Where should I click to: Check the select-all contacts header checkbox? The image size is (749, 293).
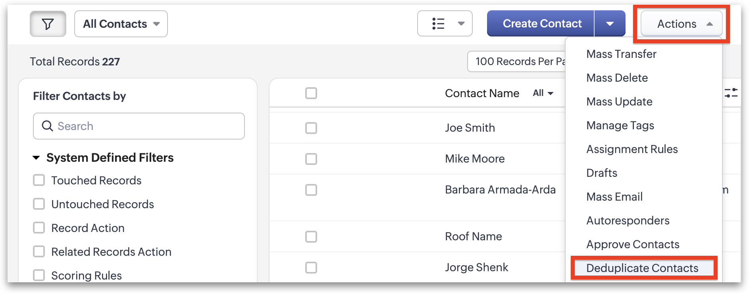pyautogui.click(x=311, y=93)
